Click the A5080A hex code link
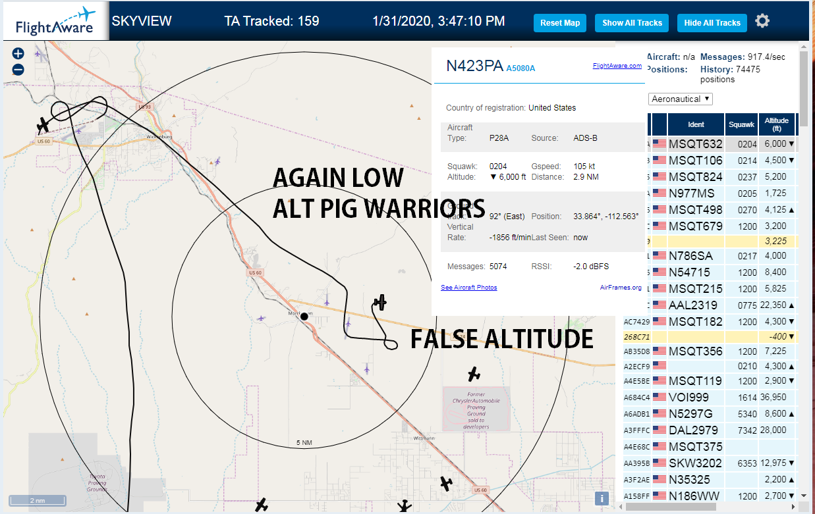Viewport: 815px width, 514px height. pyautogui.click(x=520, y=68)
